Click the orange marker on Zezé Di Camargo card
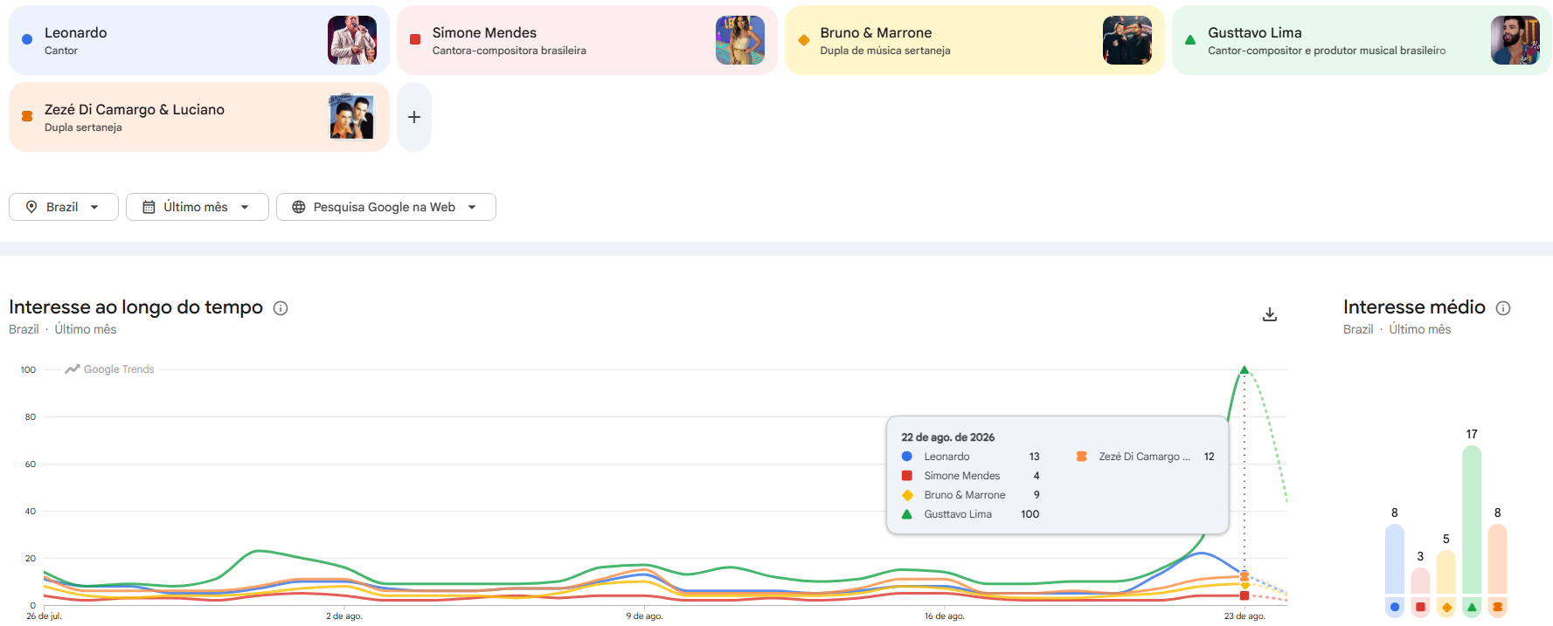 point(27,116)
